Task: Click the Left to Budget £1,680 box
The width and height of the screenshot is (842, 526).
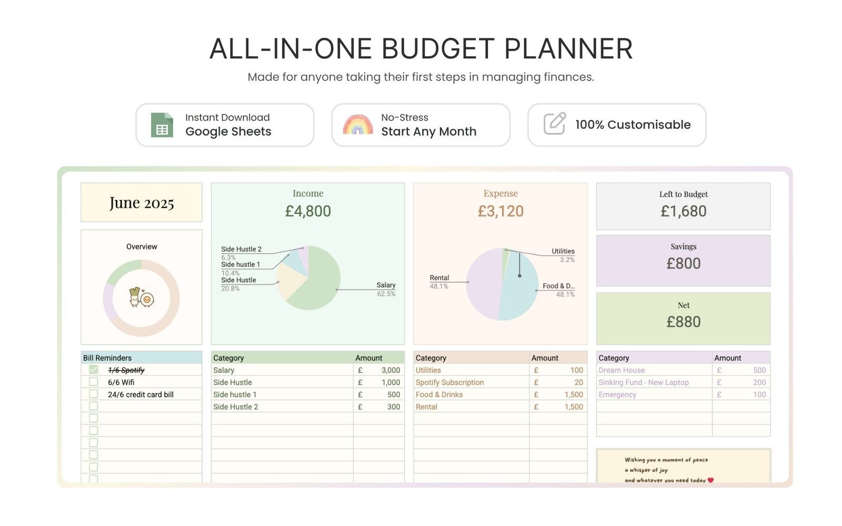Action: (x=683, y=206)
